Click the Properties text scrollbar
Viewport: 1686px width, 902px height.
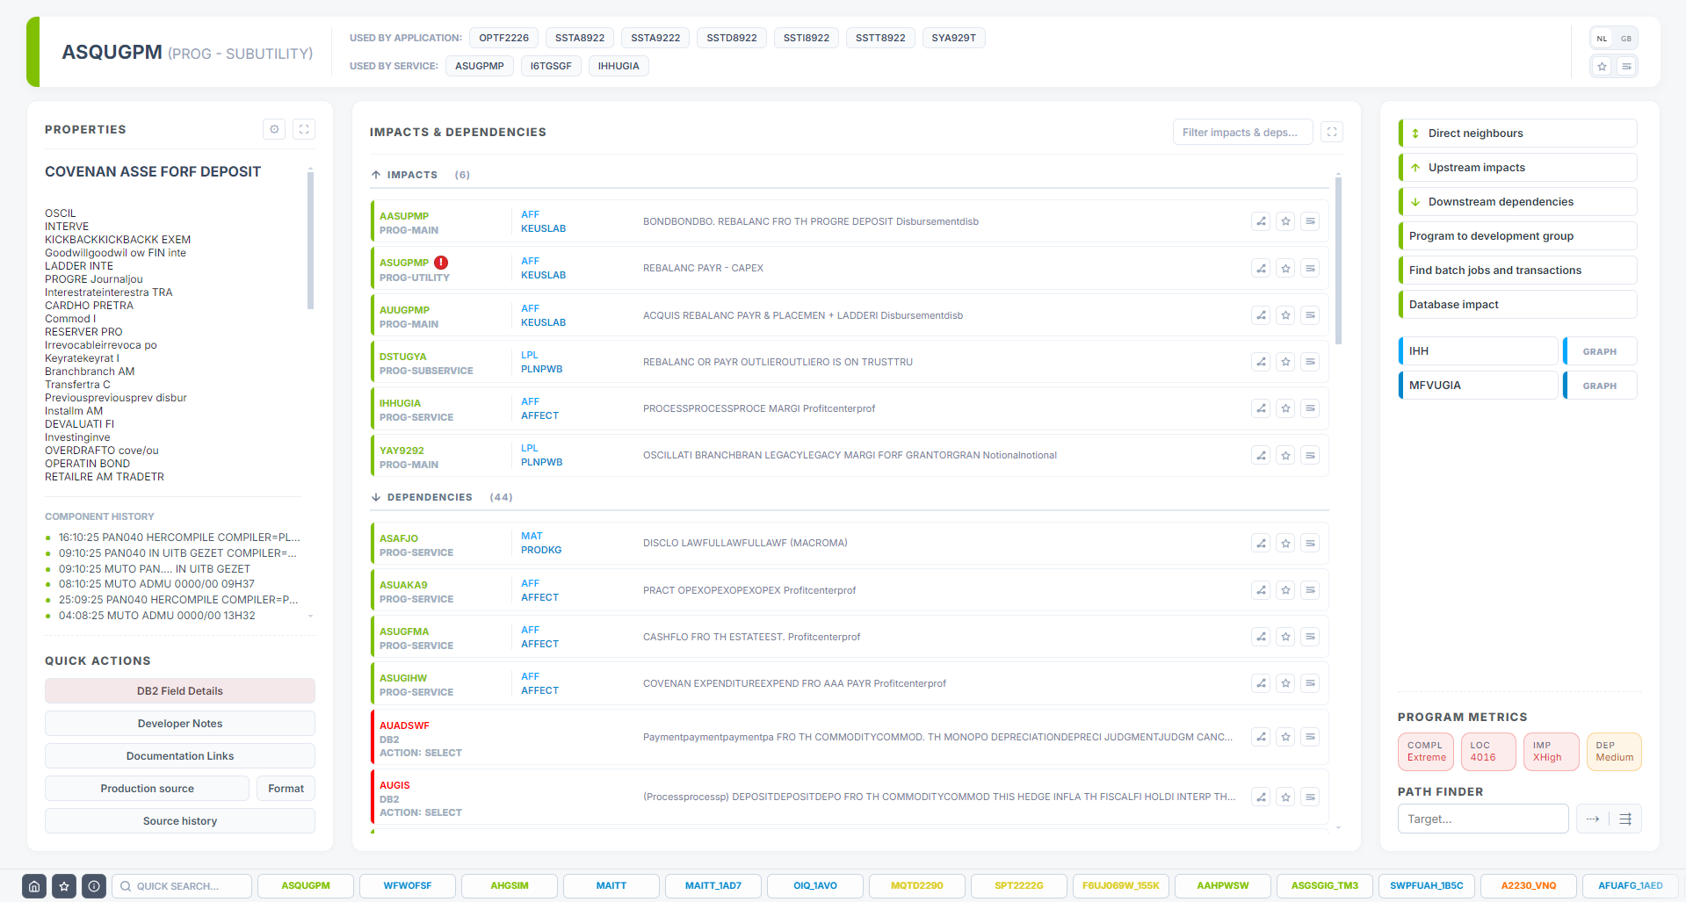click(x=310, y=241)
